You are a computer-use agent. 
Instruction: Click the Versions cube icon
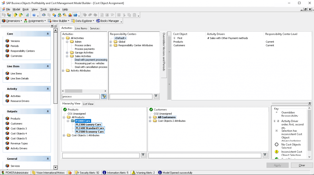pos(7,41)
